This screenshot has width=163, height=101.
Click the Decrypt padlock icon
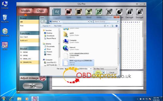tap(129, 12)
